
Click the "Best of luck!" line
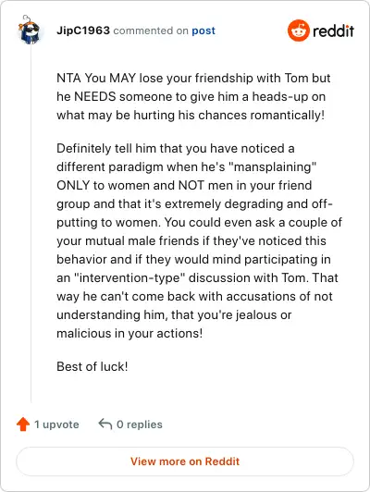click(92, 366)
